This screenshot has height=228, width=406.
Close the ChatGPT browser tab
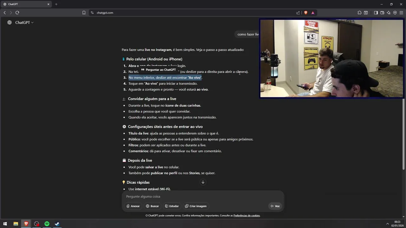tap(49, 4)
